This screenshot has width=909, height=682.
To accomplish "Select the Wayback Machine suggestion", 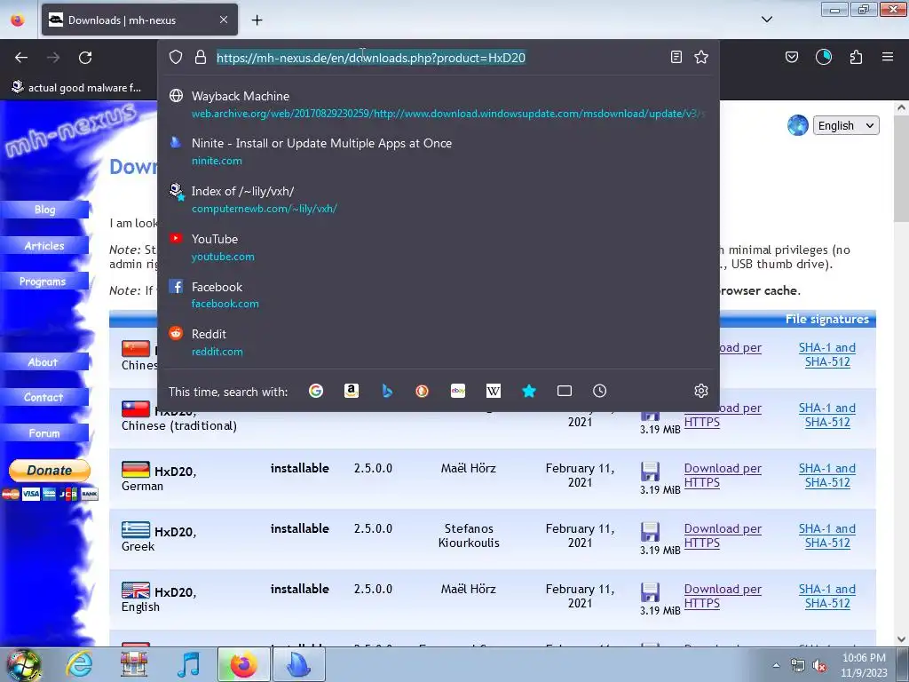I will [x=439, y=105].
